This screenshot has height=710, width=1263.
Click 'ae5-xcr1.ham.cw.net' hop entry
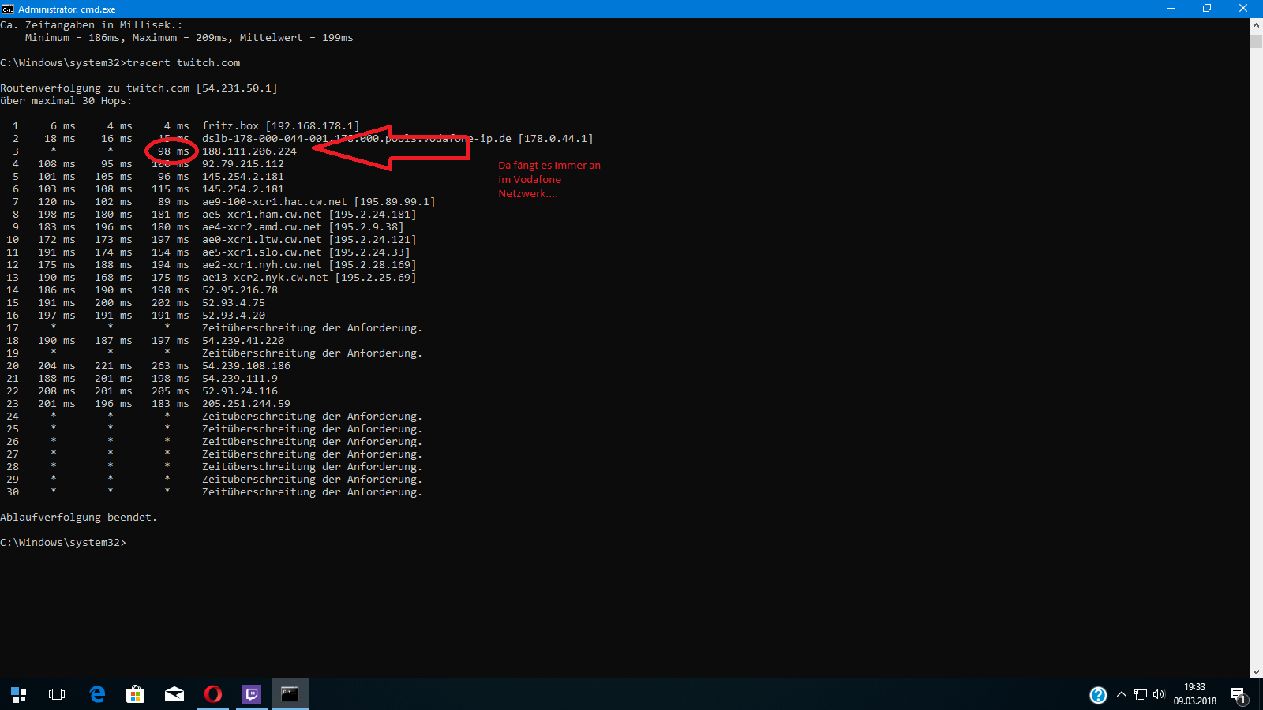coord(309,215)
